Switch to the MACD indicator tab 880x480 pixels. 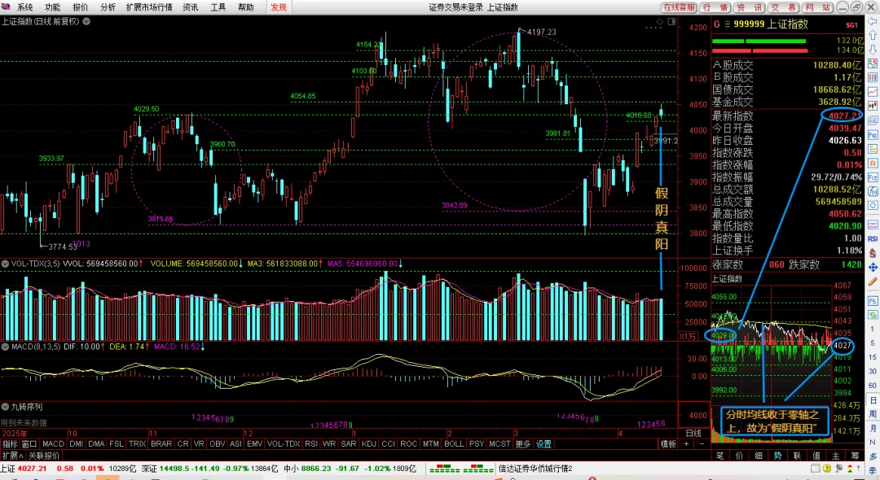(x=53, y=443)
